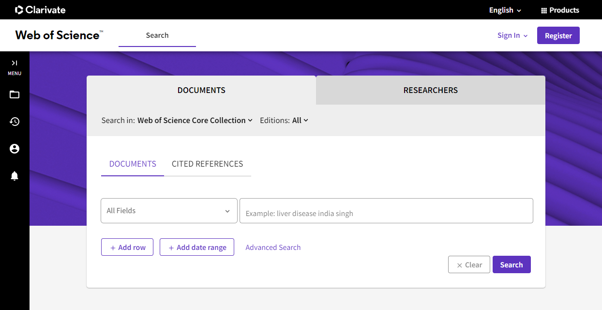The height and width of the screenshot is (310, 602).
Task: Follow the Advanced Search link
Action: [273, 247]
